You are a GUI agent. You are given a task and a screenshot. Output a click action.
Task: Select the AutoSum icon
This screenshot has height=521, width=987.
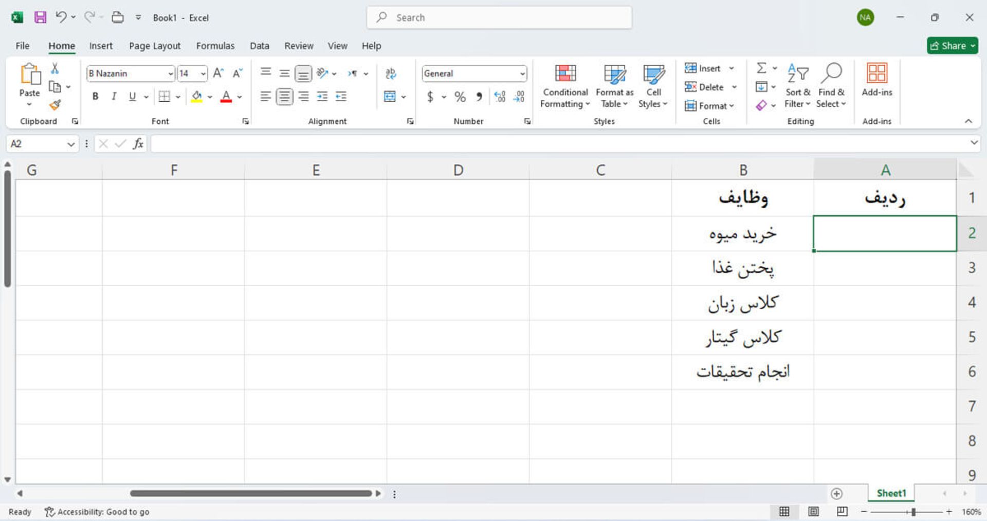click(762, 68)
